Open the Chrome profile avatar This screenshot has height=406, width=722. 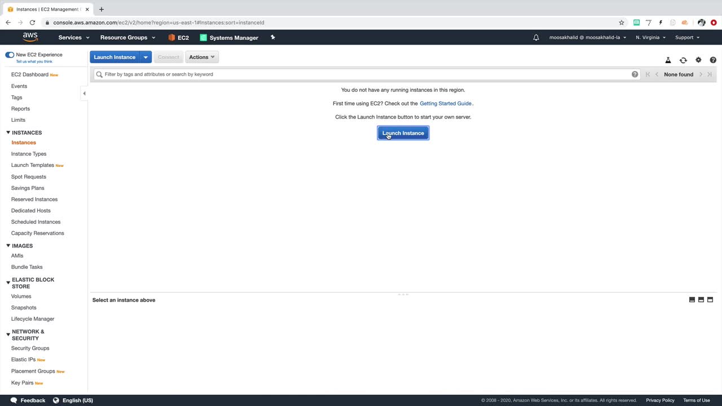pos(702,23)
